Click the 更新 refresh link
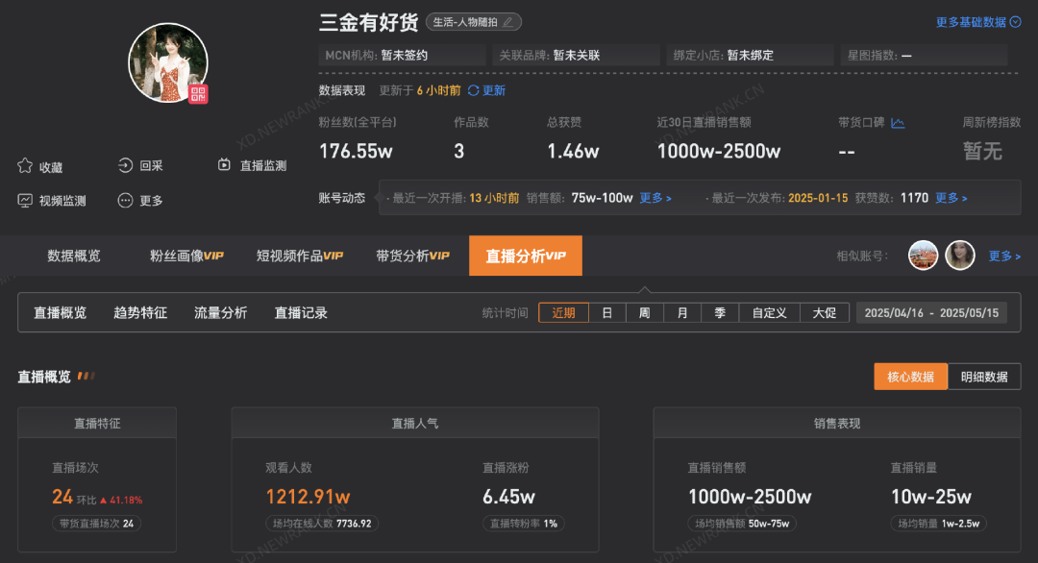This screenshot has width=1038, height=563. 494,90
